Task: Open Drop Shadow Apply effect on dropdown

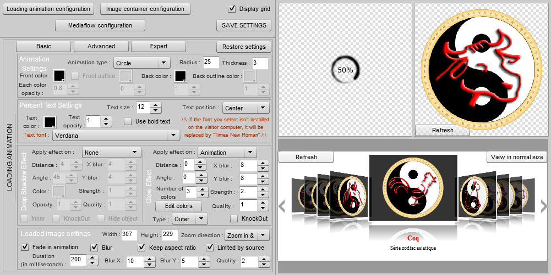Action: (x=111, y=153)
